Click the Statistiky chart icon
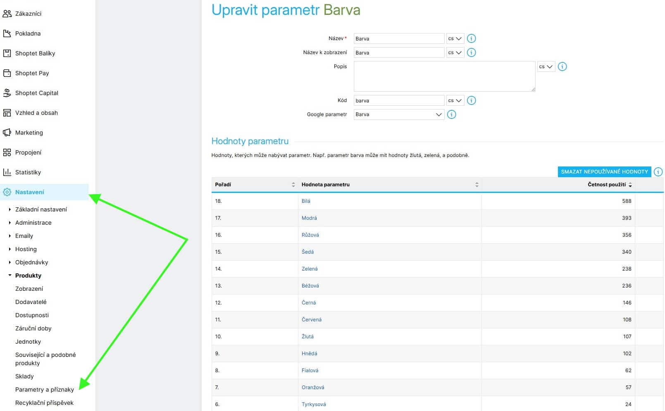The image size is (665, 411). tap(7, 172)
